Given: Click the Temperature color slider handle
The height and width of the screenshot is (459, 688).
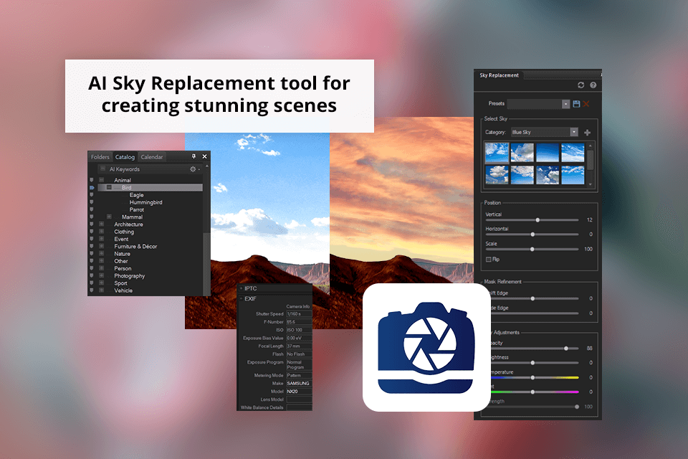Looking at the screenshot, I should pyautogui.click(x=532, y=378).
